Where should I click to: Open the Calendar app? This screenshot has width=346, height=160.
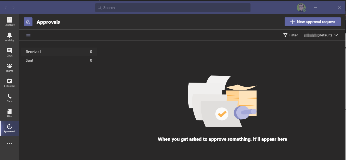click(x=10, y=82)
